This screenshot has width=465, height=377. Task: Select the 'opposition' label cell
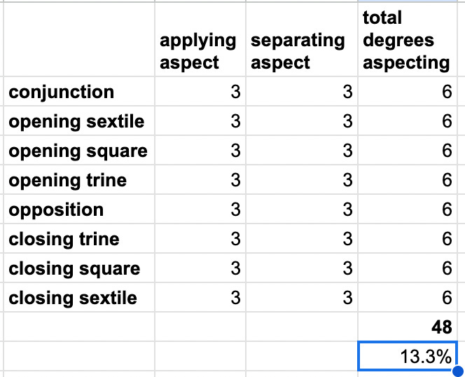[79, 209]
